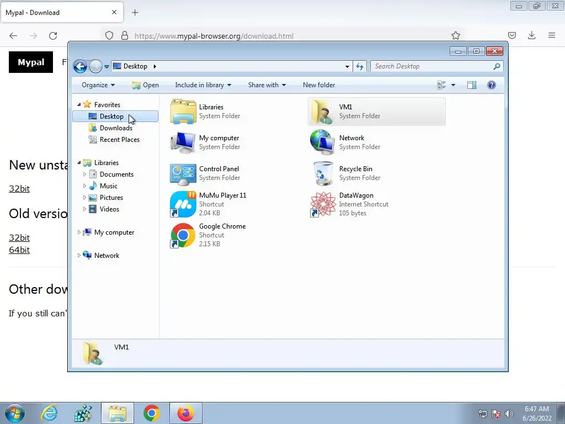Select the DataWagon internet shortcut icon

323,204
